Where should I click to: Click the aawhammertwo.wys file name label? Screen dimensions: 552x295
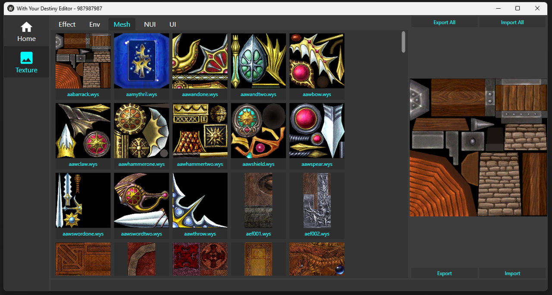pos(200,164)
